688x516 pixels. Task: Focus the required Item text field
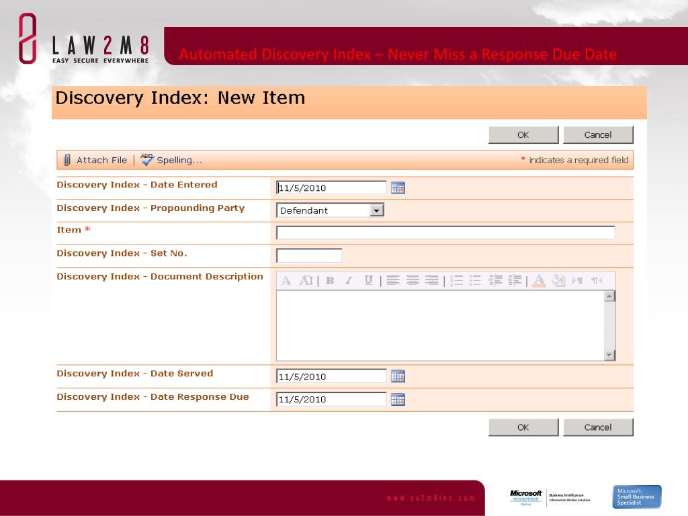tap(445, 232)
